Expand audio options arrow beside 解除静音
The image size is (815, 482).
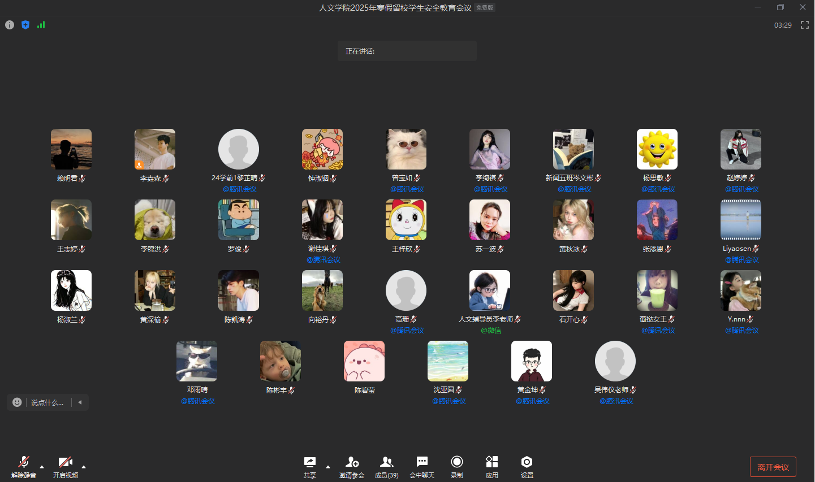(42, 467)
